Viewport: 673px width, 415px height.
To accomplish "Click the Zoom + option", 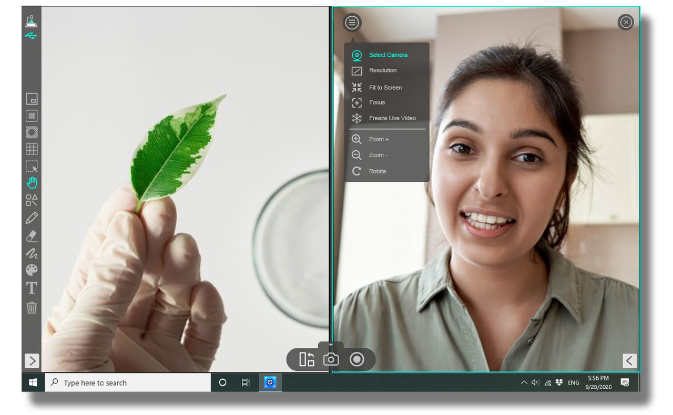I will [379, 139].
